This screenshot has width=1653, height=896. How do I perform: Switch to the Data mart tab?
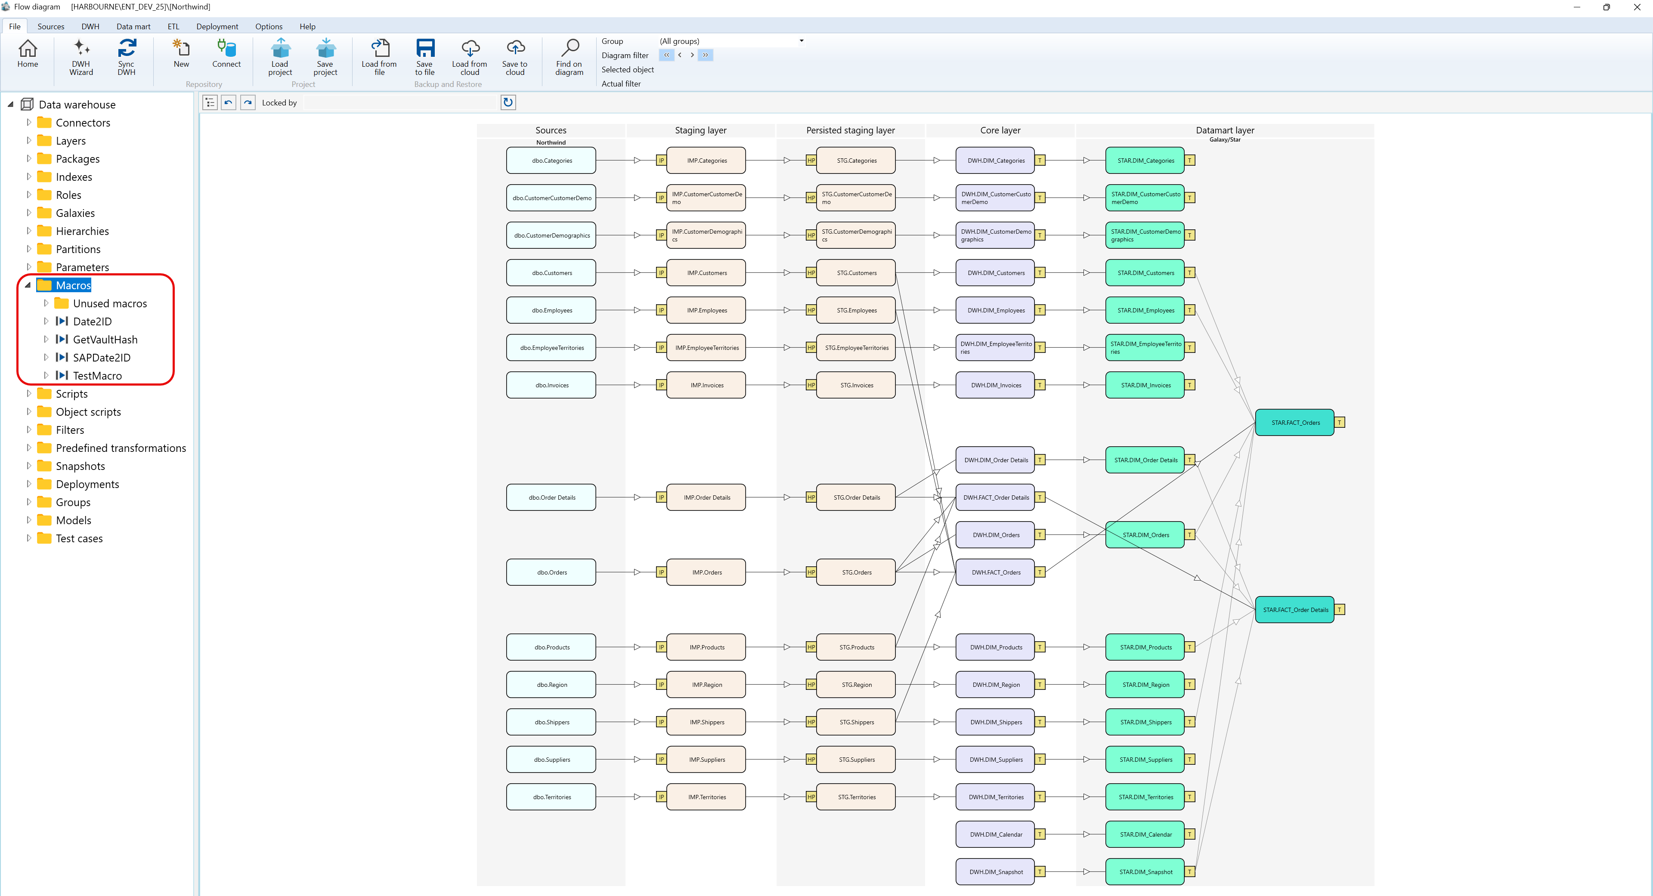[x=133, y=26]
